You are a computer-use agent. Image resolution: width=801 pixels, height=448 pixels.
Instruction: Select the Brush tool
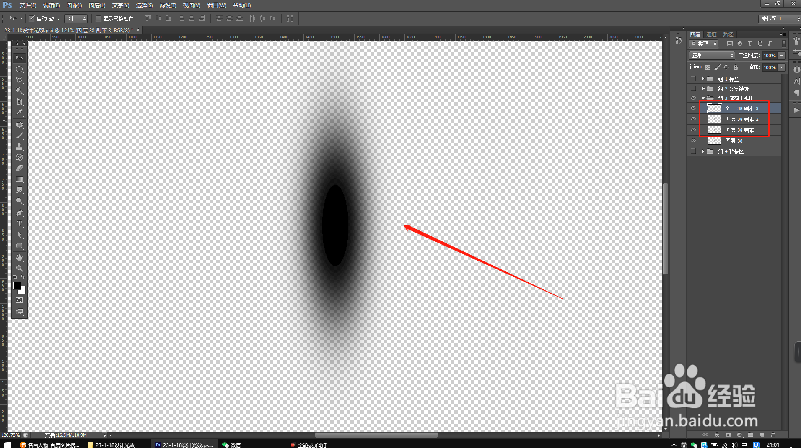pos(19,136)
